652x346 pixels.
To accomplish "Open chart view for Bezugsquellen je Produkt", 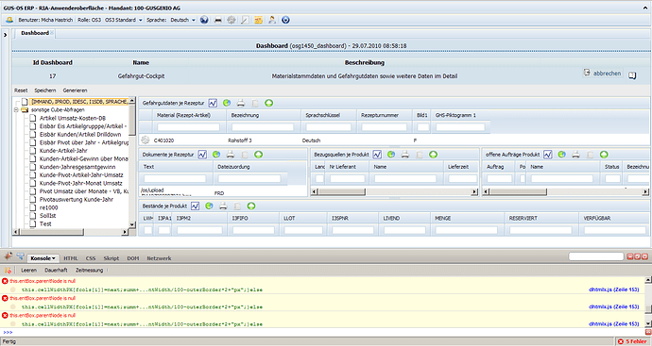I will 377,155.
